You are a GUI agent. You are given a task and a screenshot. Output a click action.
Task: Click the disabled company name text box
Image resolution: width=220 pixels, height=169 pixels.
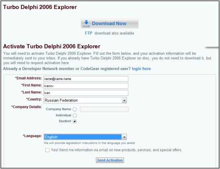104,109
